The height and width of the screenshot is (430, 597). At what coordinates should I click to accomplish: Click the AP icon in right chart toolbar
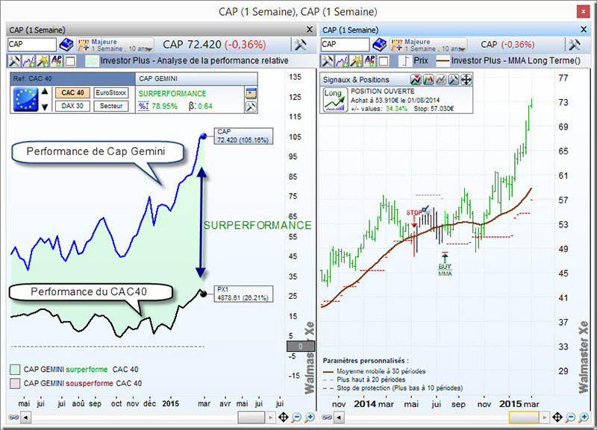369,61
